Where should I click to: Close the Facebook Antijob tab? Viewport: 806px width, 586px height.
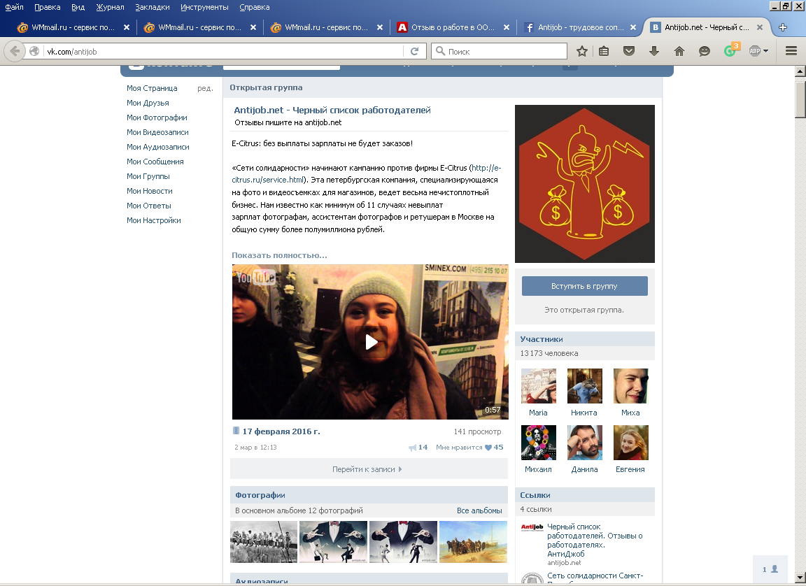pyautogui.click(x=632, y=27)
